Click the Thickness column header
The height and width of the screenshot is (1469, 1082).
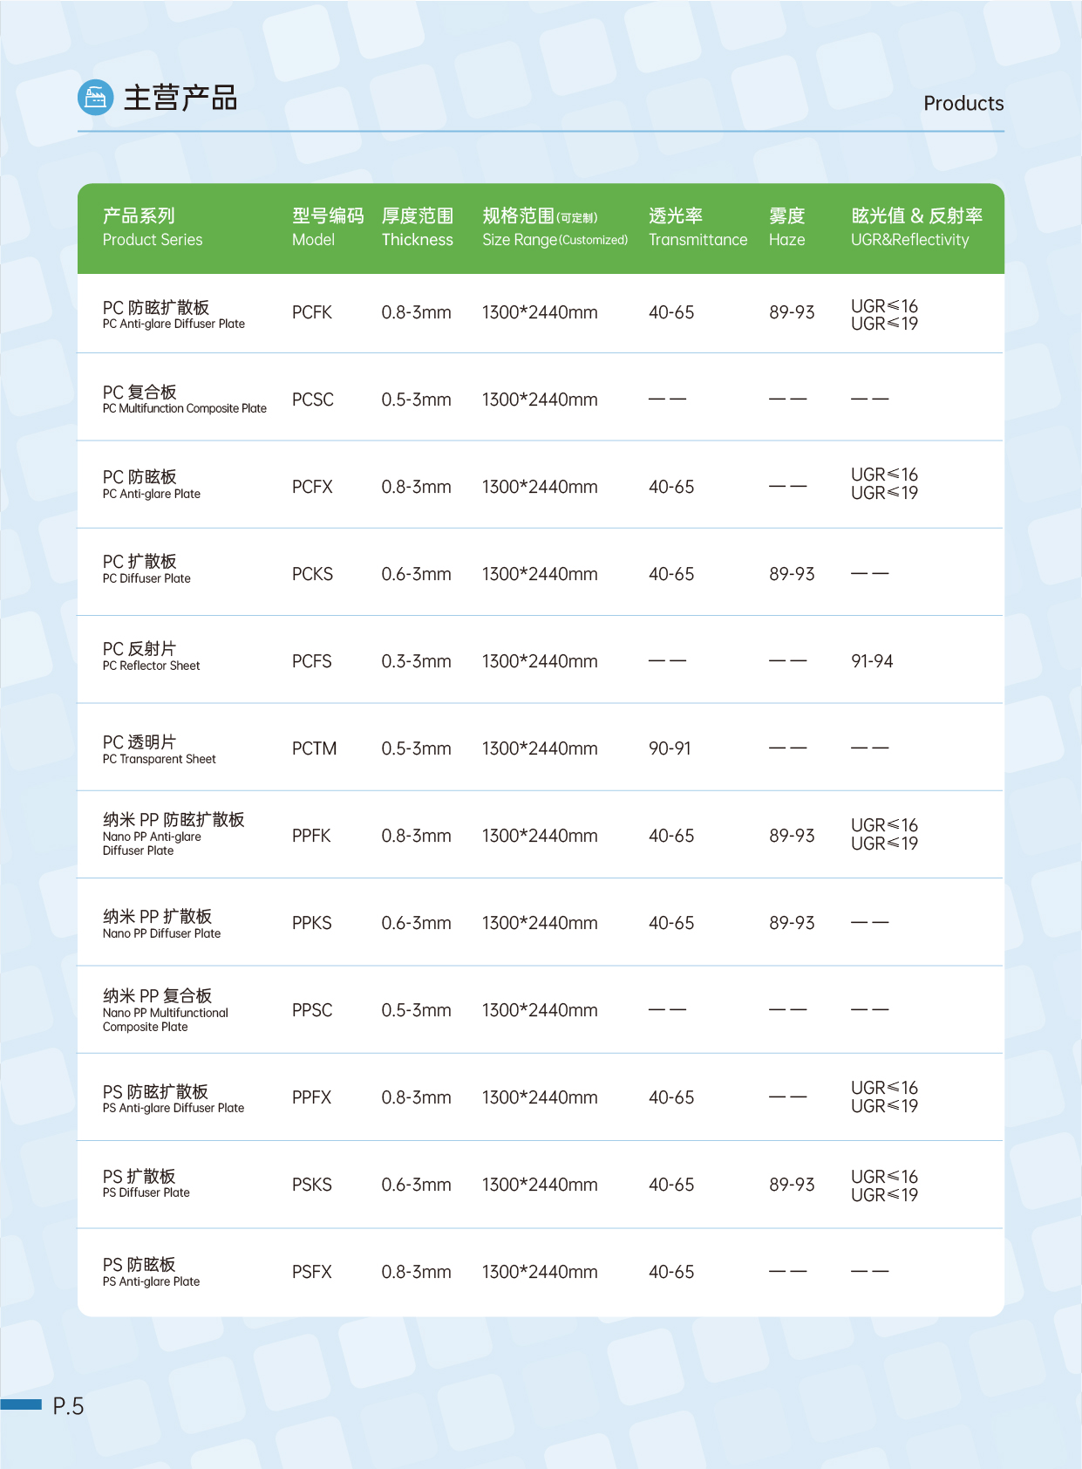pyautogui.click(x=418, y=228)
